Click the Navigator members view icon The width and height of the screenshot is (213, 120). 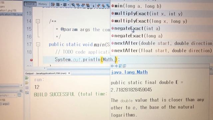[19, 95]
